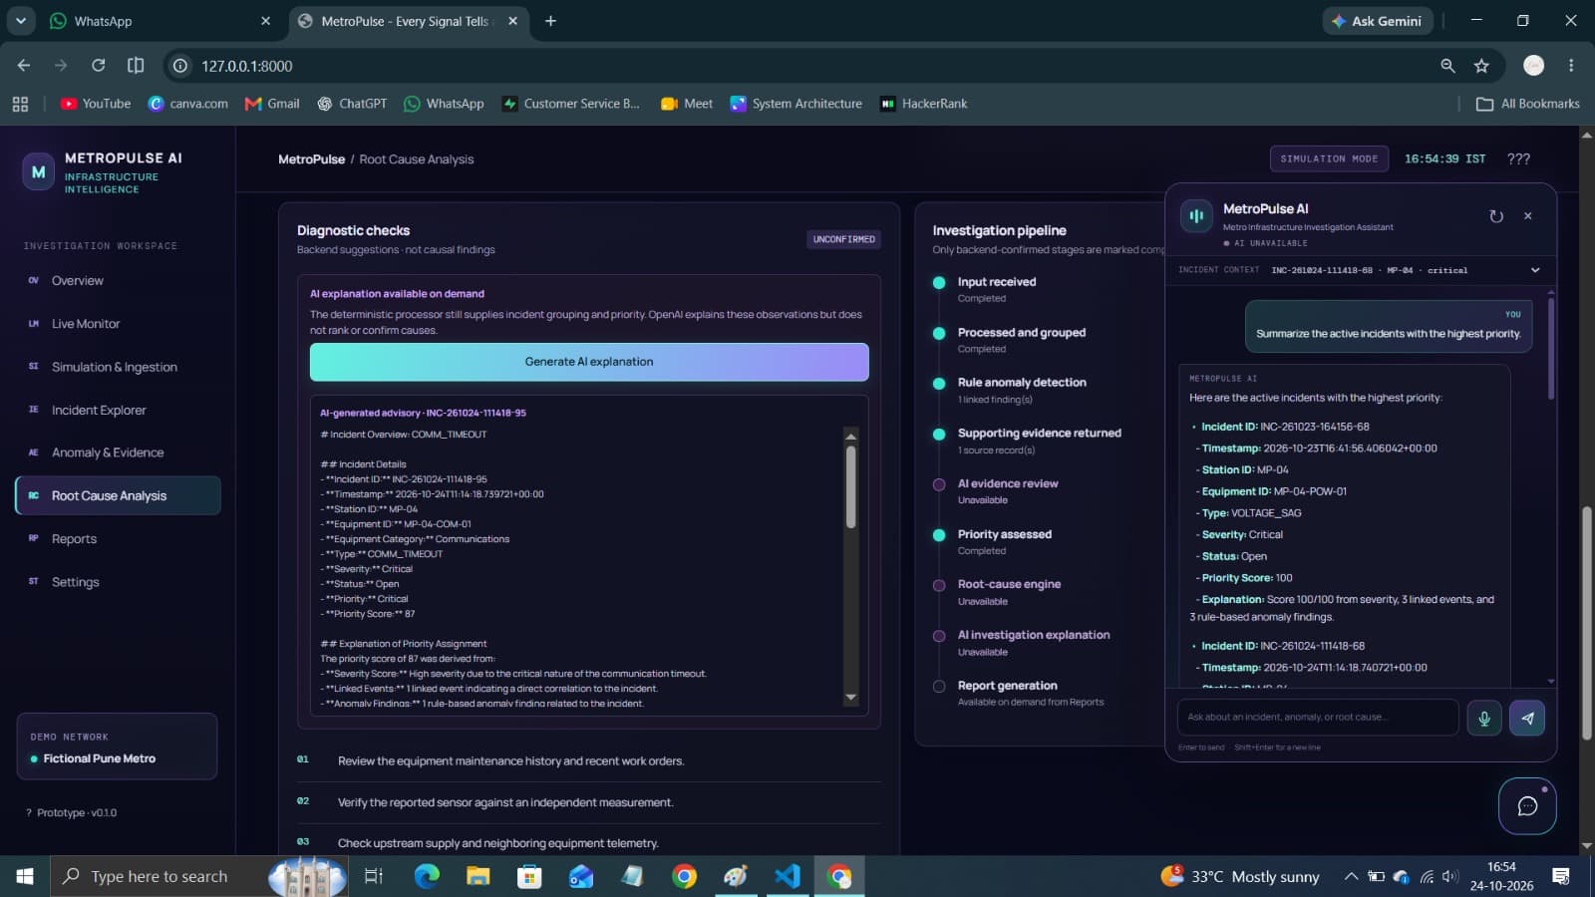Go to Live Monitor

tap(118, 324)
